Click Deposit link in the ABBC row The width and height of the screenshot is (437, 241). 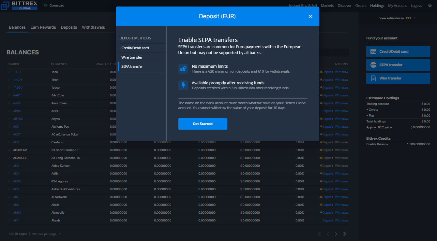(x=328, y=111)
